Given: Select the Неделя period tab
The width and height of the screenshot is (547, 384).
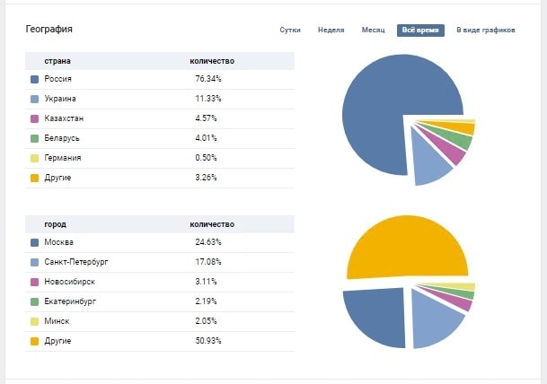Looking at the screenshot, I should pos(331,30).
